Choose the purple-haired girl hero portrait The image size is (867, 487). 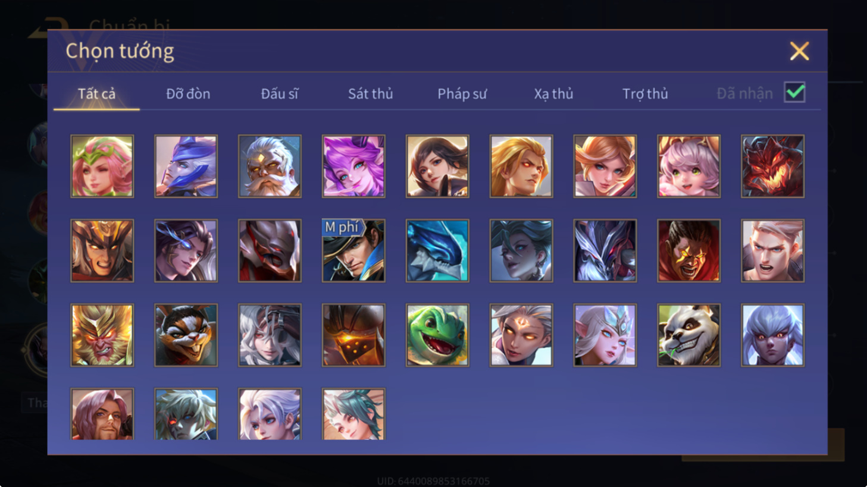(x=353, y=166)
